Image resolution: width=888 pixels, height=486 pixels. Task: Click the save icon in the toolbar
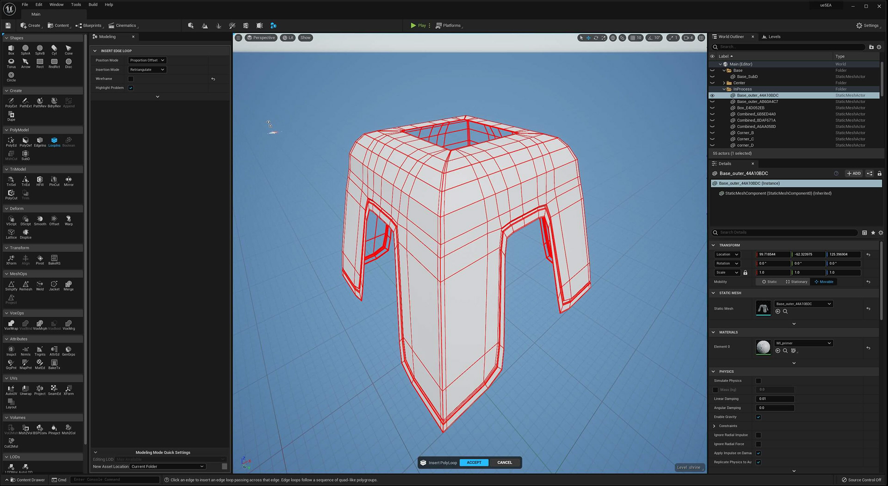(x=8, y=25)
